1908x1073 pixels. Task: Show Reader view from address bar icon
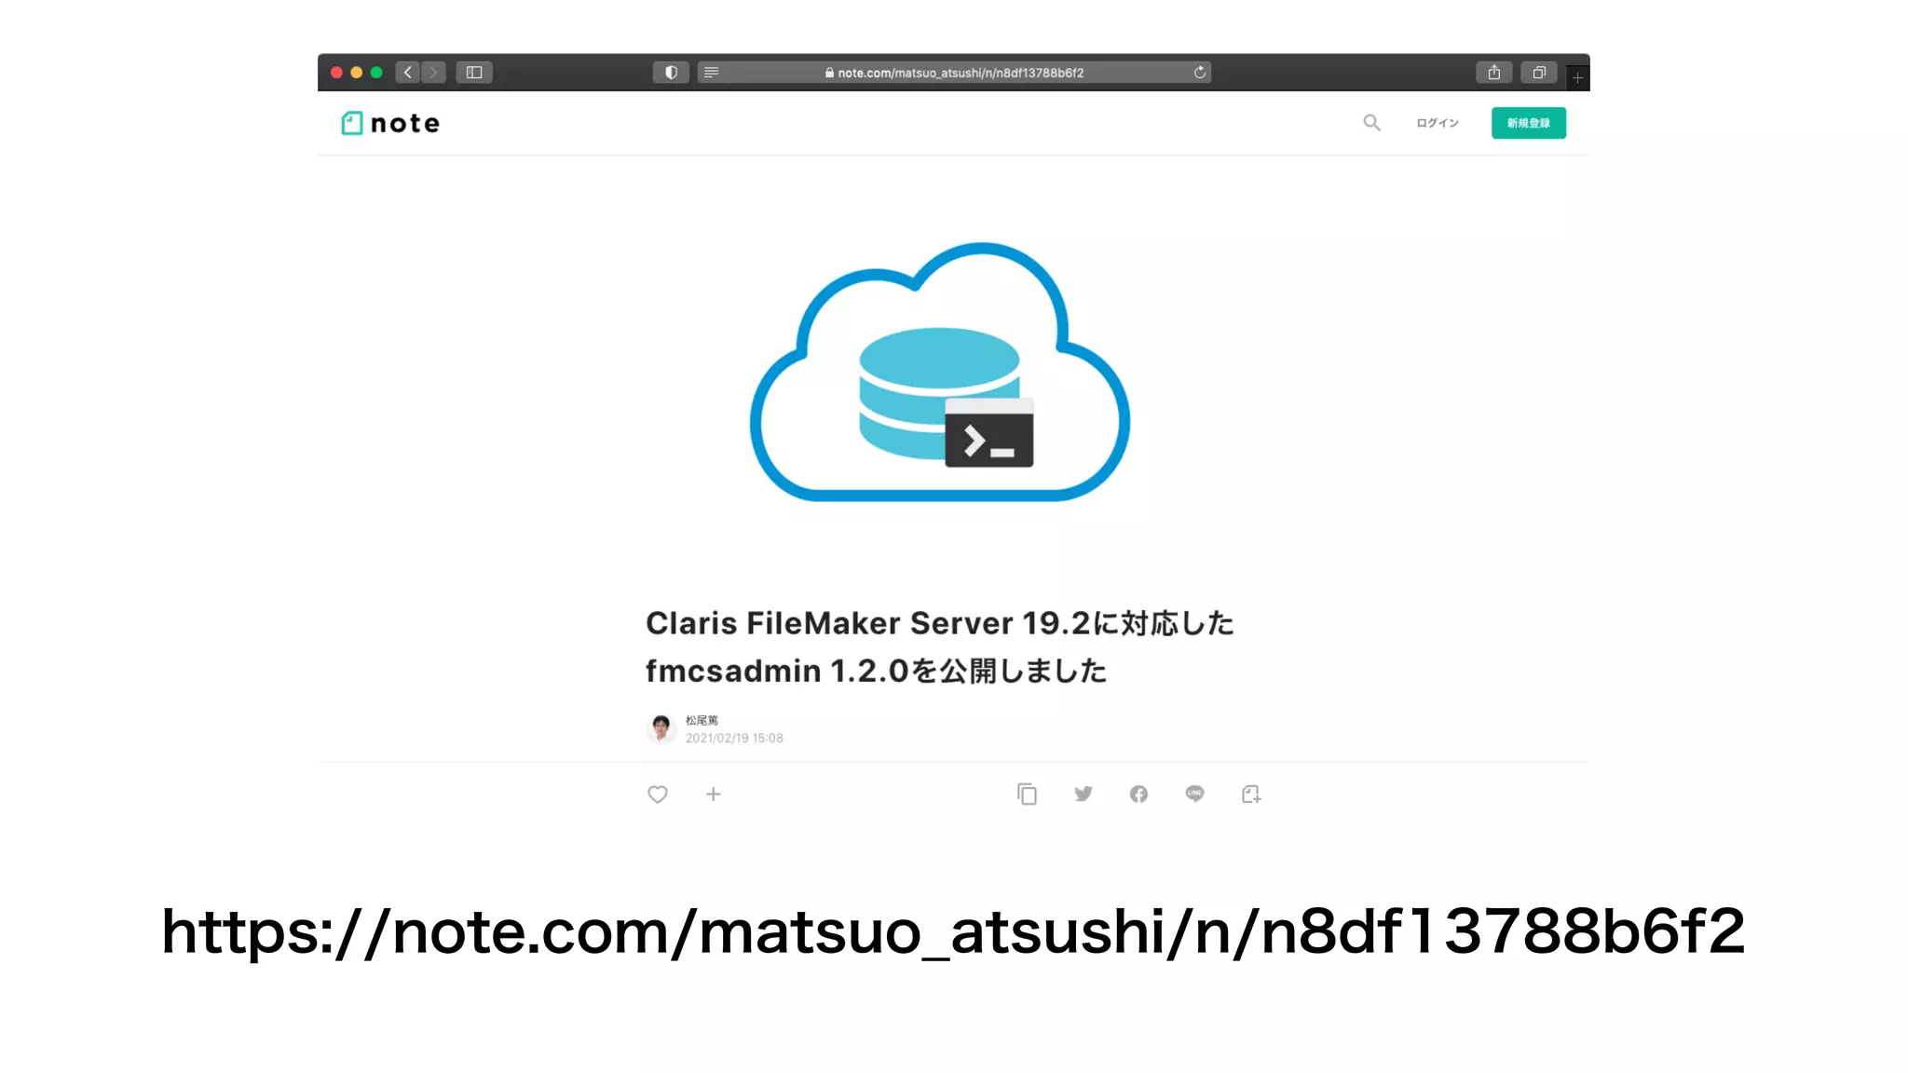click(712, 73)
